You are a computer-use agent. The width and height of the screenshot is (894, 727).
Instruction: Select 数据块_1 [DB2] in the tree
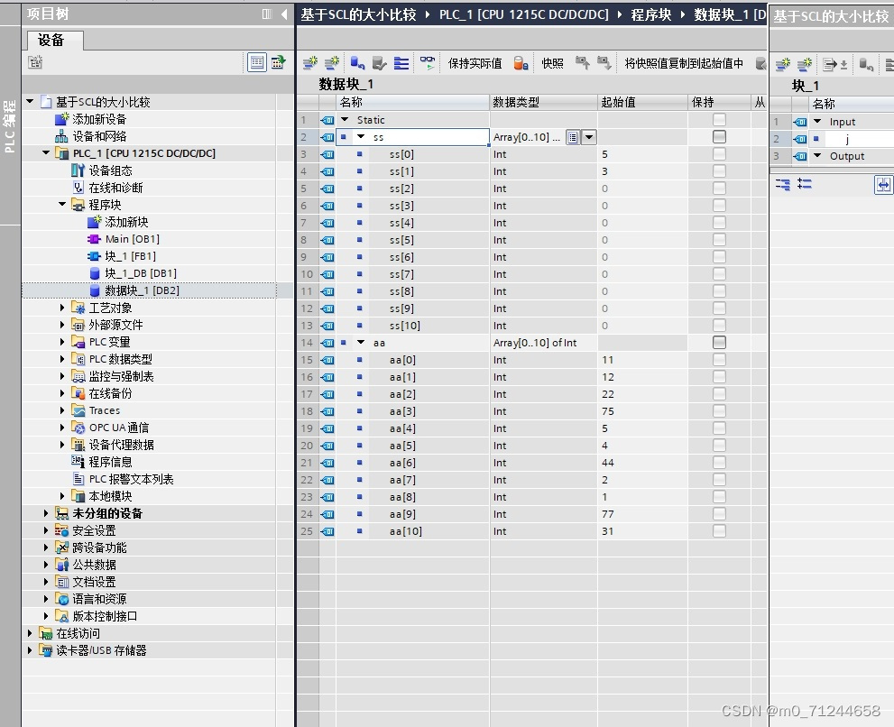[142, 290]
